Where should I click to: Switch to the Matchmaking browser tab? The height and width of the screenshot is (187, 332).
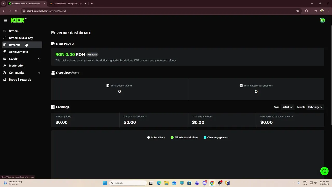pos(67,4)
